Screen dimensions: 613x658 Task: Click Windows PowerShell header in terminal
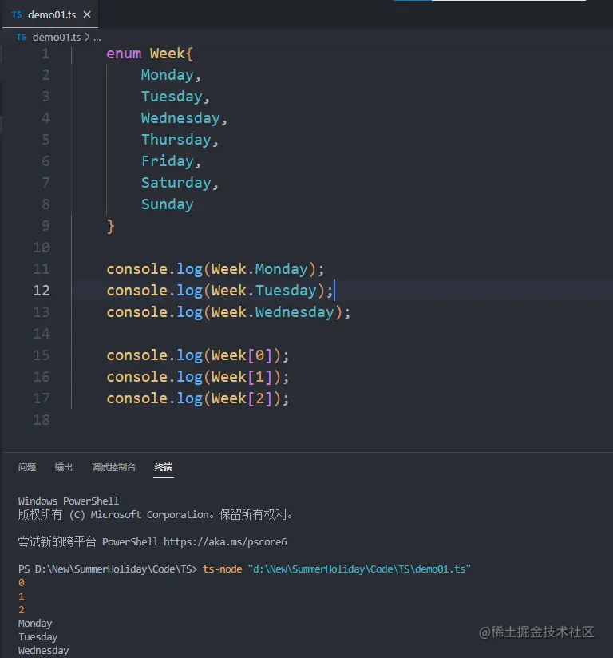tap(69, 501)
